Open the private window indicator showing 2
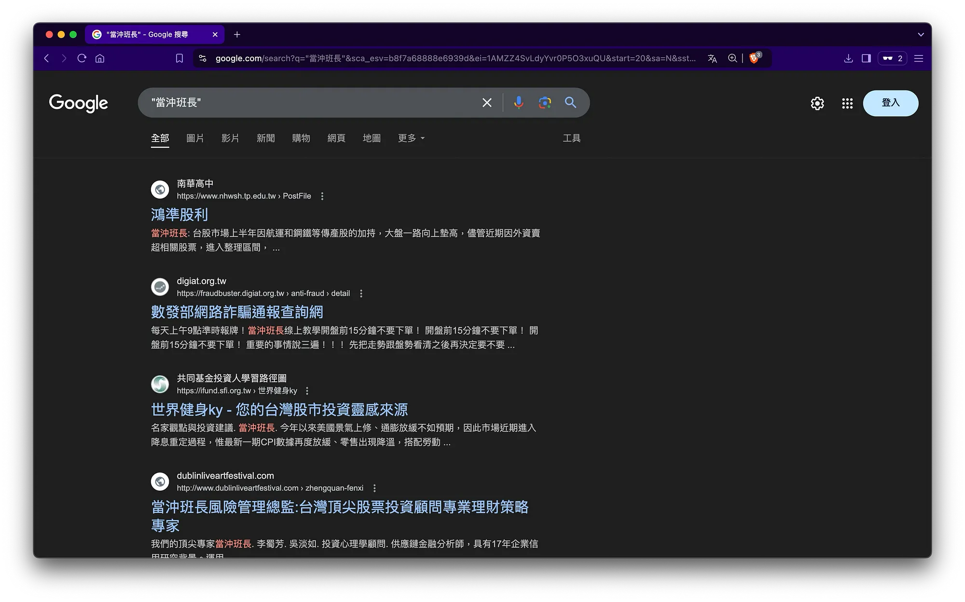Image resolution: width=965 pixels, height=602 pixels. point(892,58)
